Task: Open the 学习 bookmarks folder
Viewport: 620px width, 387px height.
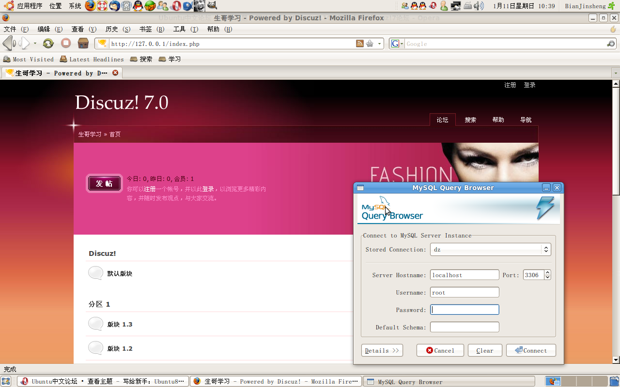Action: pos(170,59)
